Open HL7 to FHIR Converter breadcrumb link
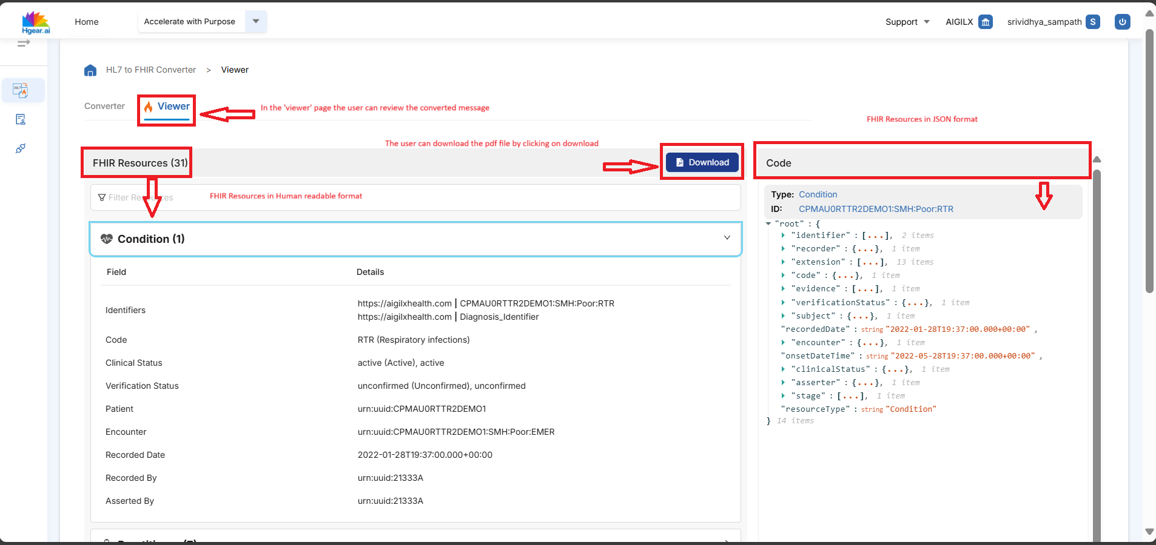This screenshot has height=545, width=1156. click(x=151, y=70)
